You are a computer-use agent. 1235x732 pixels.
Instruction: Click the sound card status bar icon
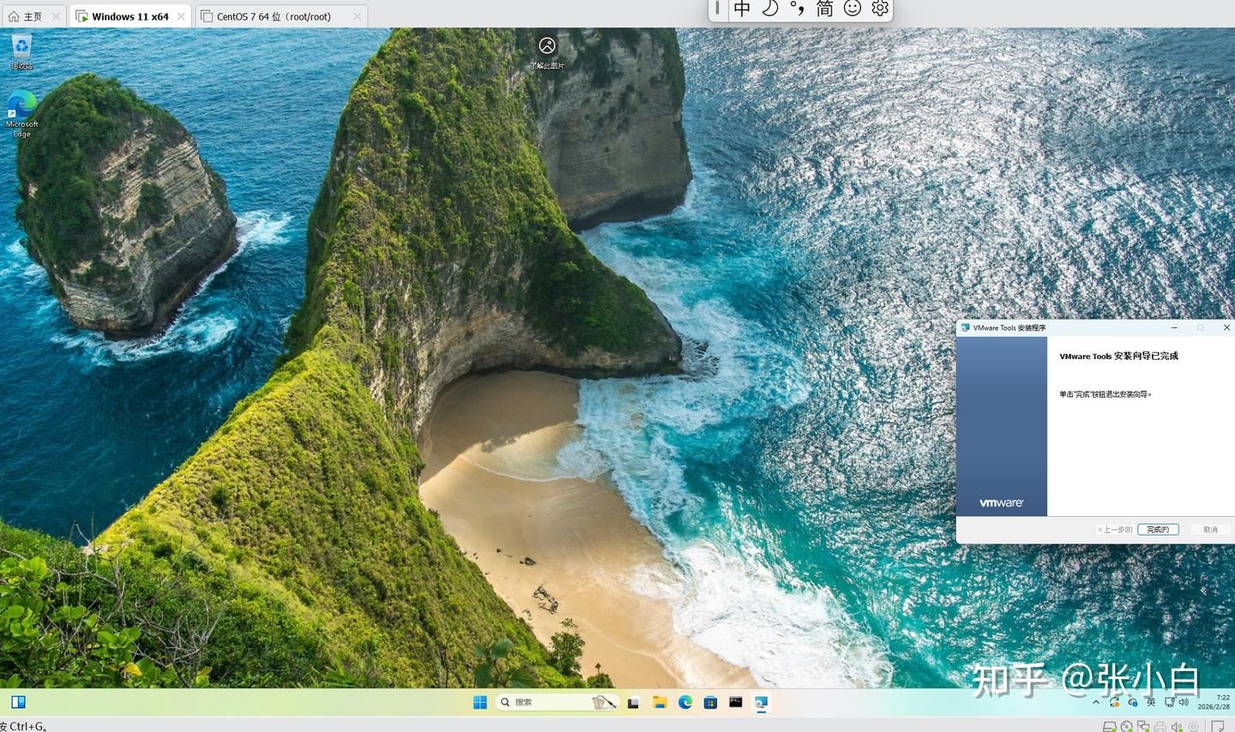pyautogui.click(x=1177, y=726)
